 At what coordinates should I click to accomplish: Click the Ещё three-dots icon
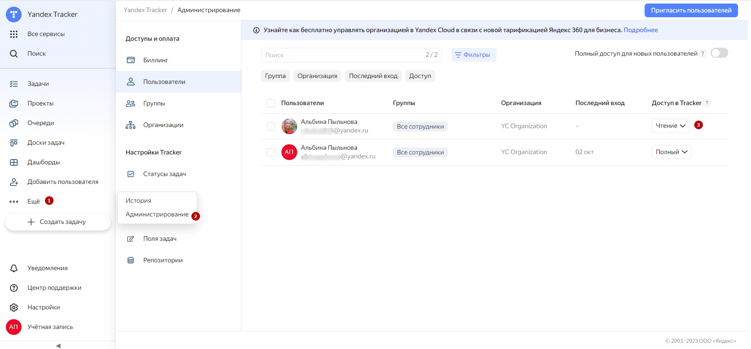[x=14, y=202]
